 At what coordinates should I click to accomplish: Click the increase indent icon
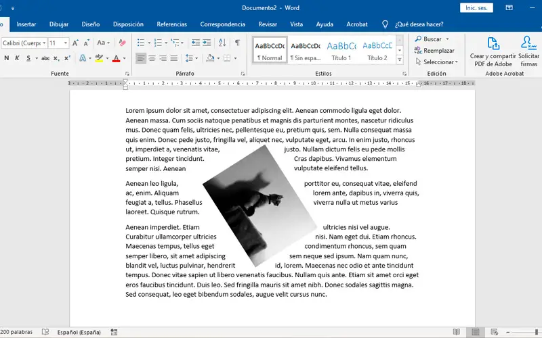click(207, 43)
